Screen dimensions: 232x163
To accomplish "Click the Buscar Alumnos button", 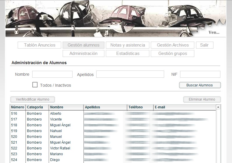I will [x=200, y=85].
